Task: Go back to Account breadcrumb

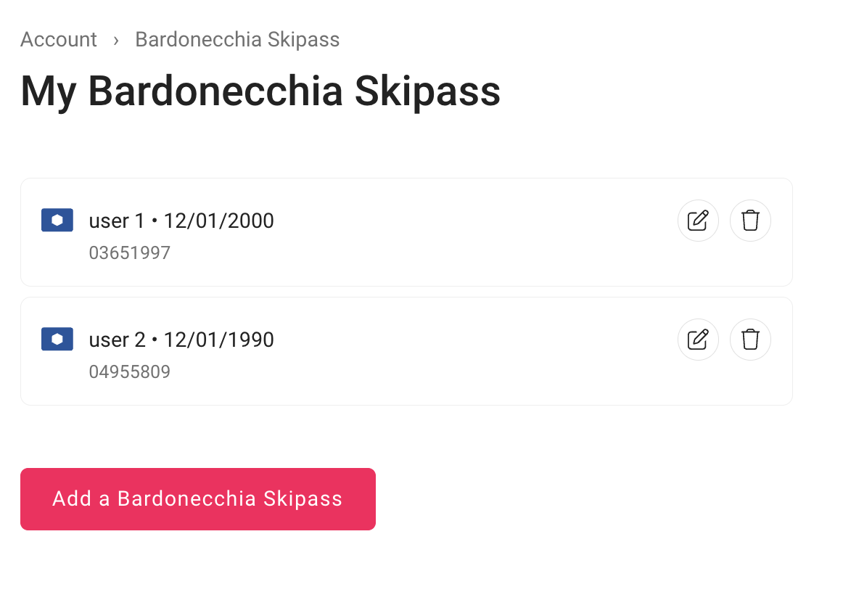Action: coord(59,39)
